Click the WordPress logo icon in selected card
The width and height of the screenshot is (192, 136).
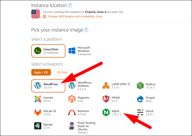pos(38,86)
